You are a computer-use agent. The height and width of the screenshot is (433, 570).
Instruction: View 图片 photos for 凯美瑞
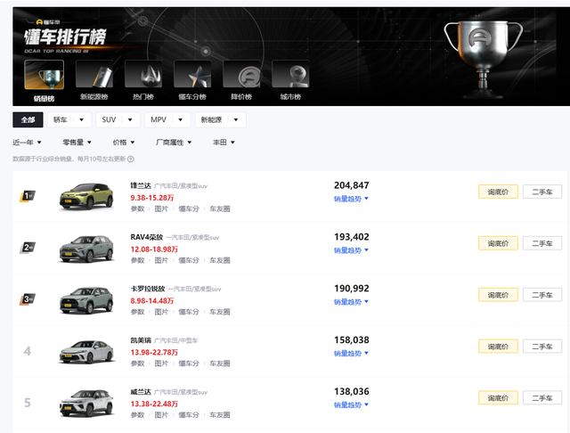161,364
